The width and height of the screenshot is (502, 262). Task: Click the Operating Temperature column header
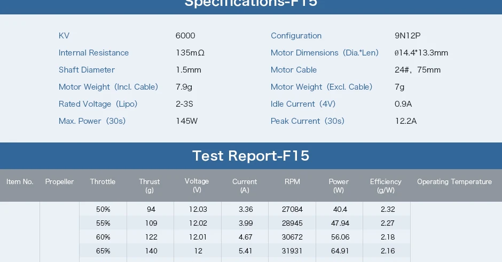click(454, 182)
